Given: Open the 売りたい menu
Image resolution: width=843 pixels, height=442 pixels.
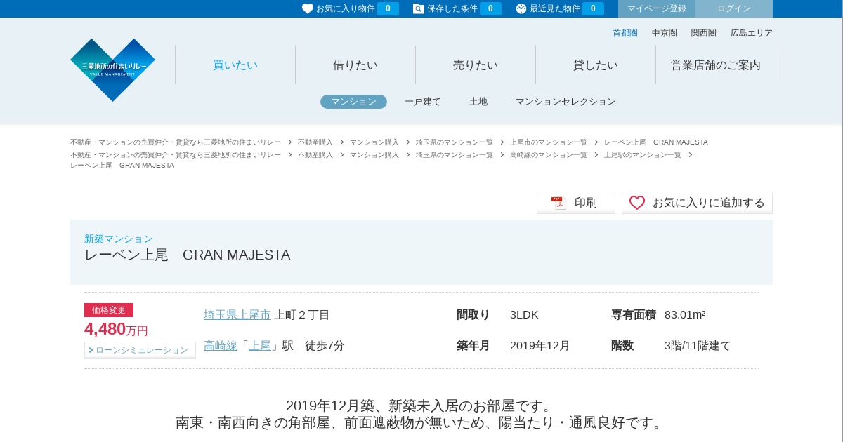Looking at the screenshot, I should point(476,65).
